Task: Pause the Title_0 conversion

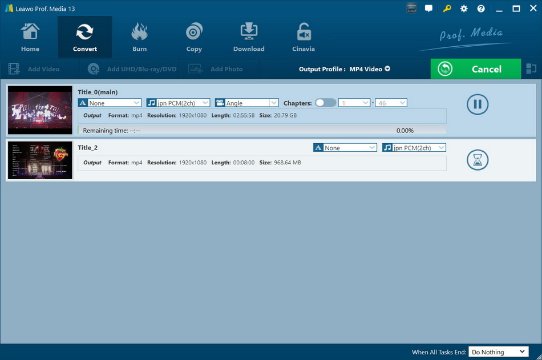Action: coord(478,104)
